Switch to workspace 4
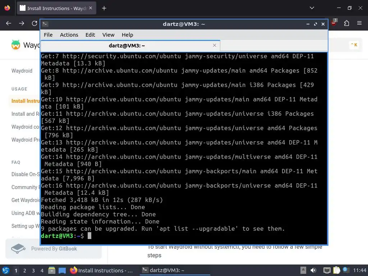 (42, 271)
